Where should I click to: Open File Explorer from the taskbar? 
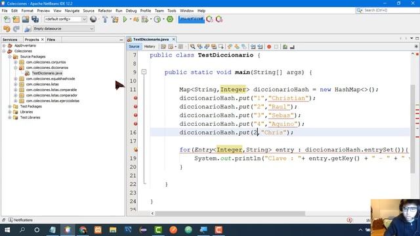click(x=113, y=230)
